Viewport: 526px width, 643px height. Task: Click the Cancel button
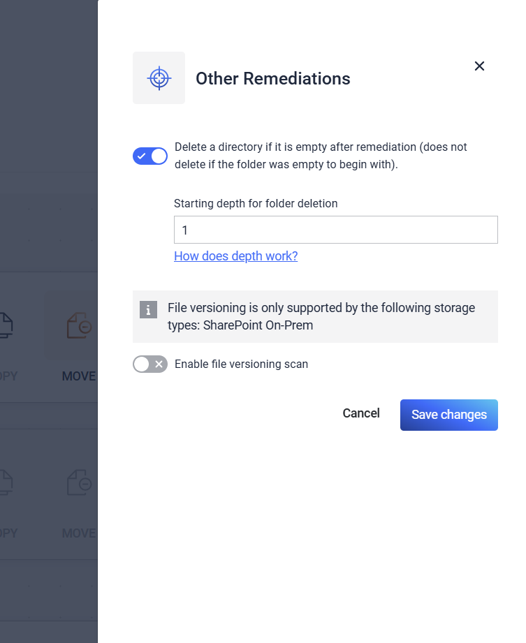pos(361,413)
